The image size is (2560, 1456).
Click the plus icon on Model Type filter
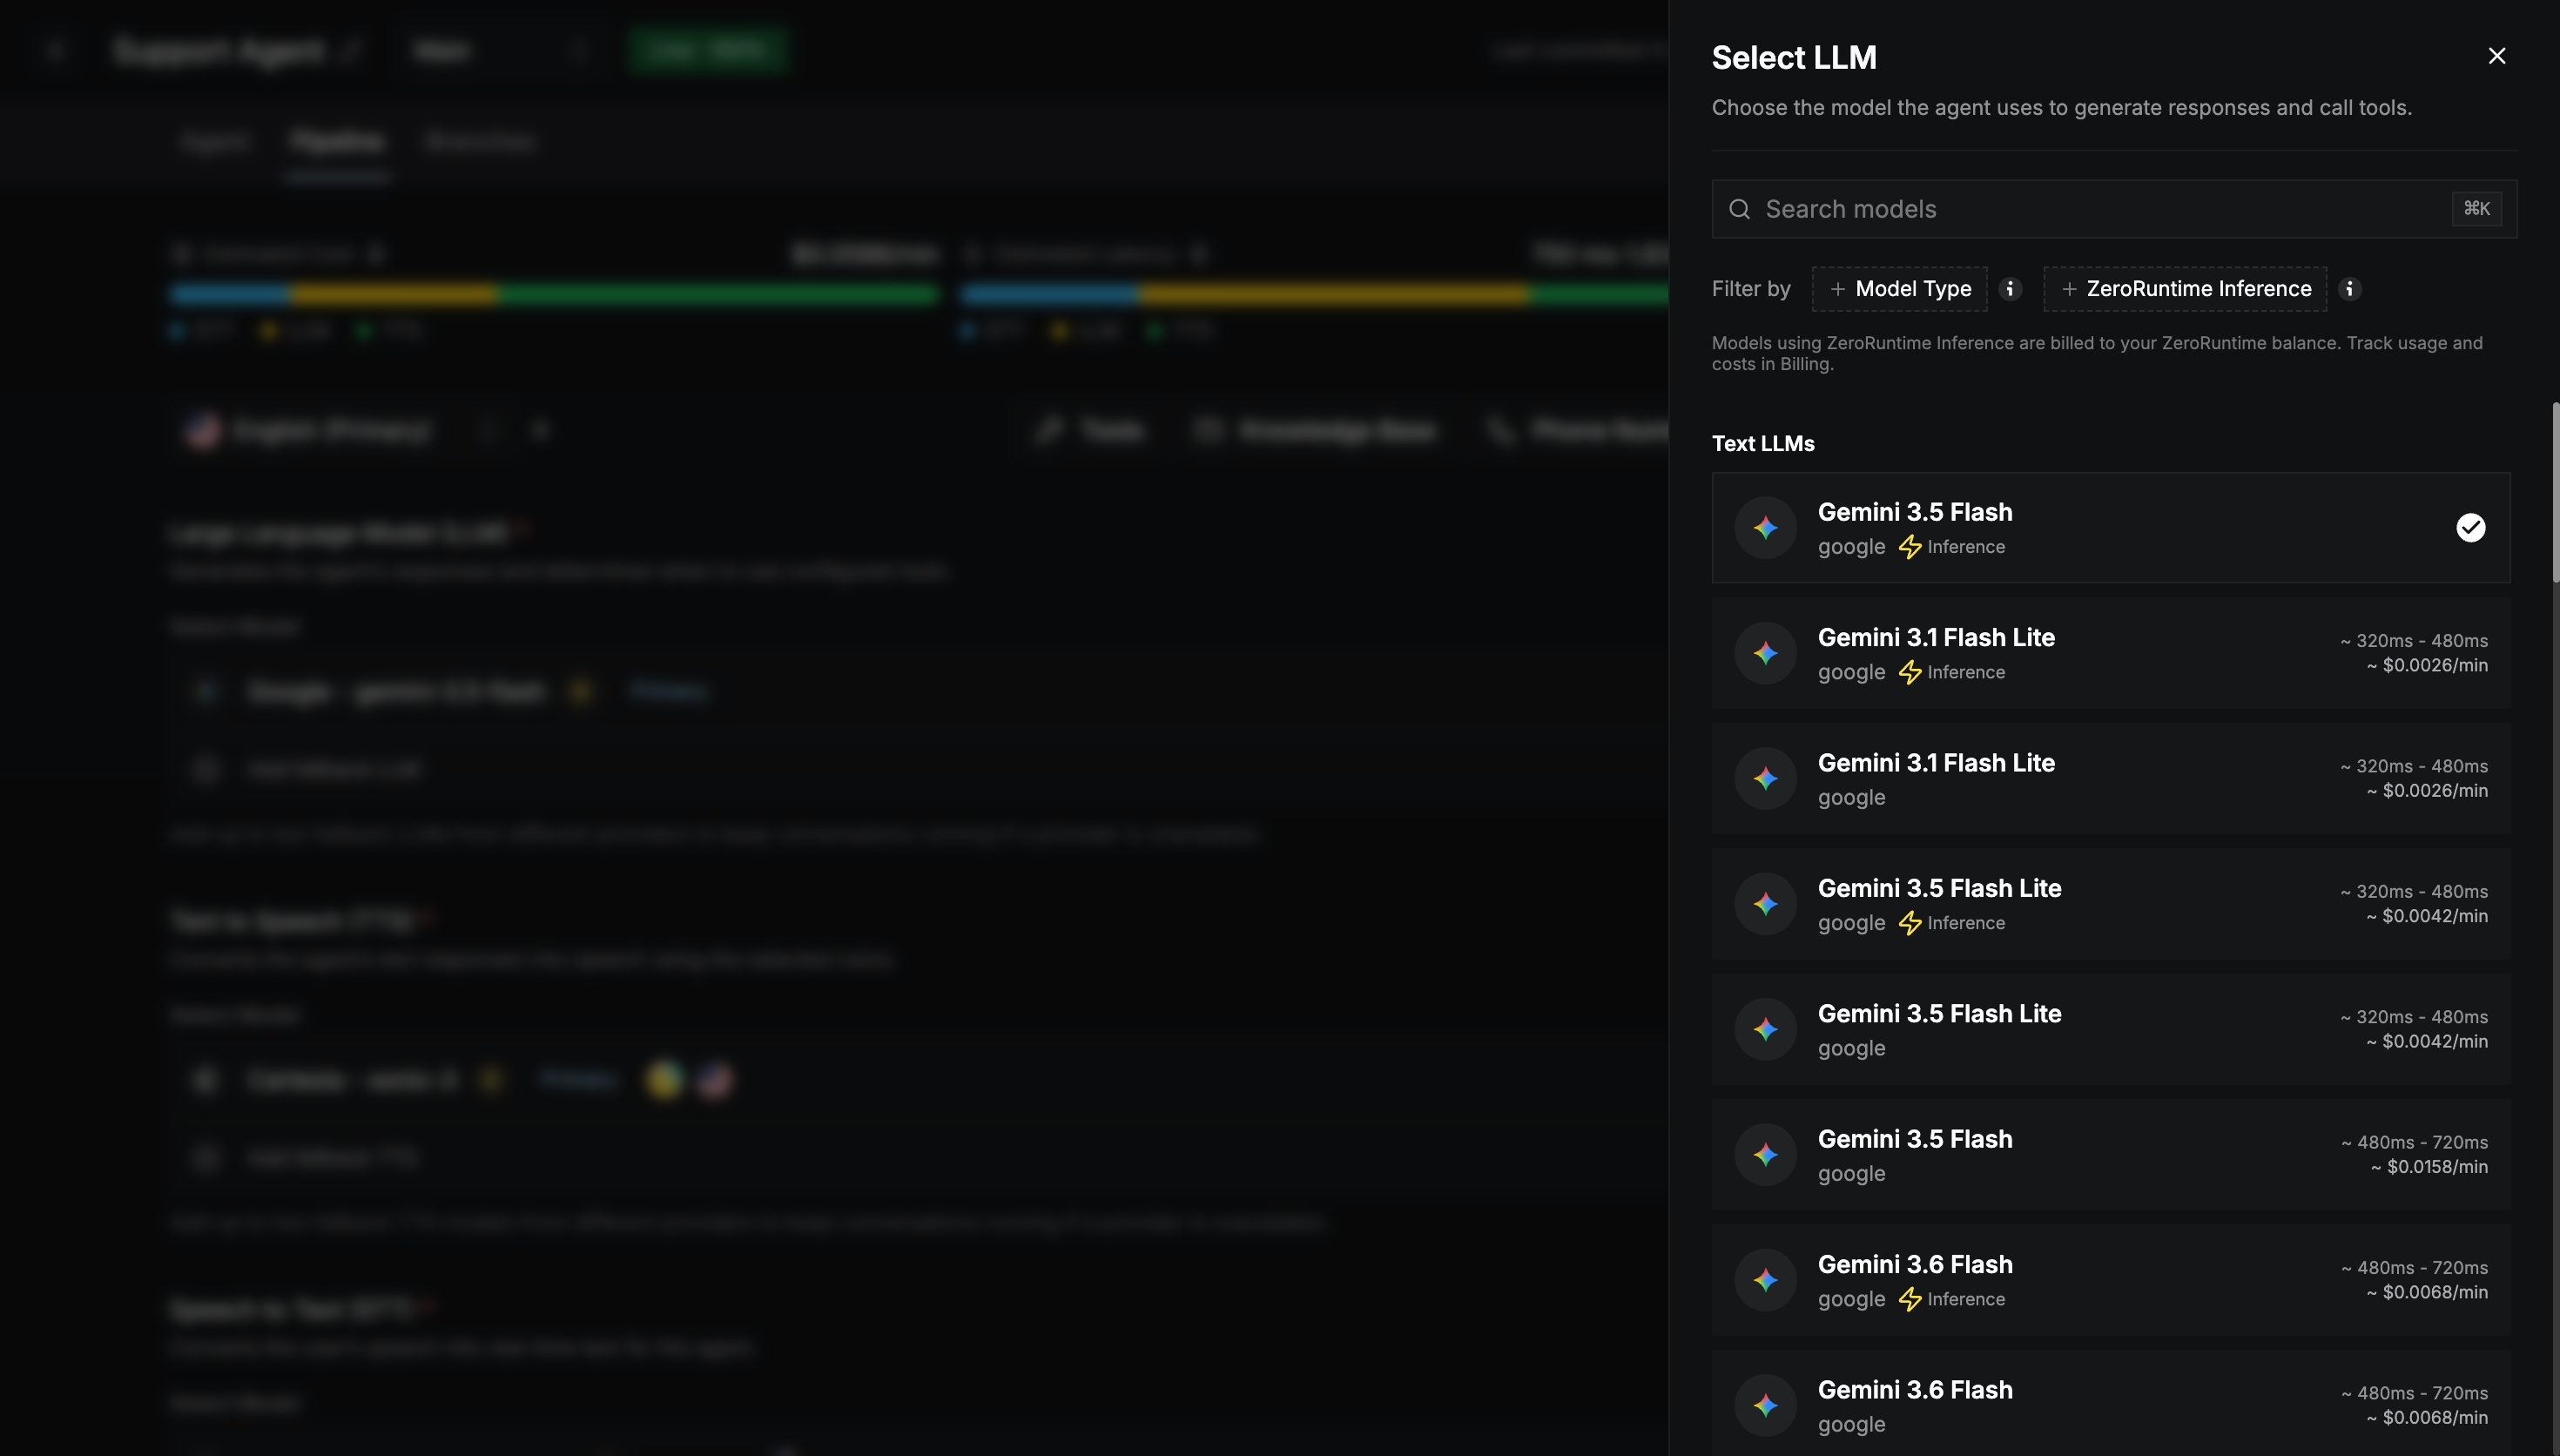(1837, 289)
